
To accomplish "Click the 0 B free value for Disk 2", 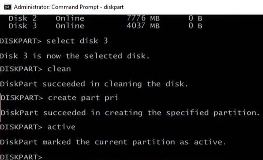I will (194, 18).
